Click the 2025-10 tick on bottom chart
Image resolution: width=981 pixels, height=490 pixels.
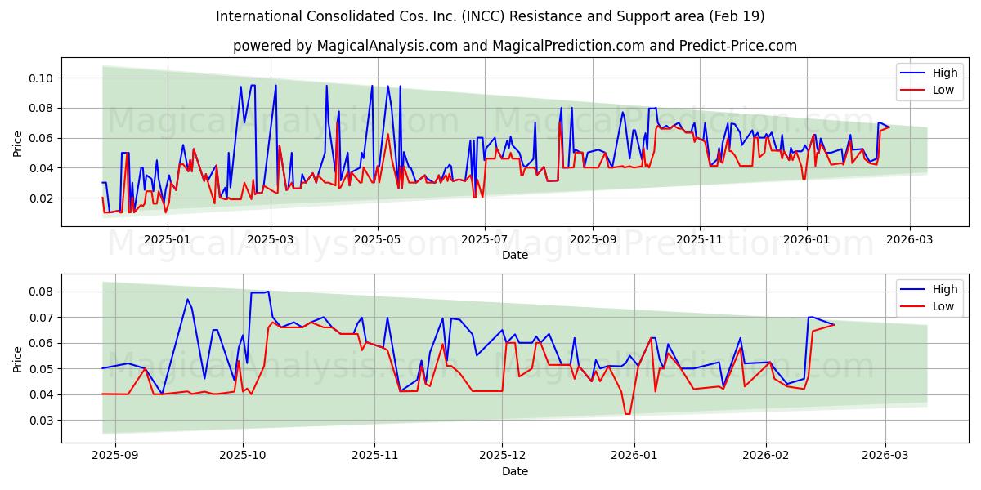pos(244,456)
